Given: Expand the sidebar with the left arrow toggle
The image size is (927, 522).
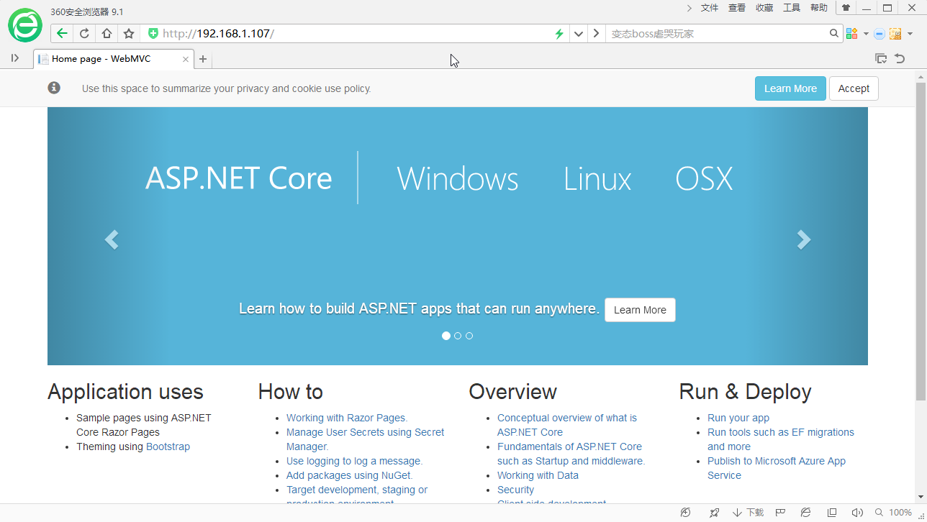Looking at the screenshot, I should pos(15,58).
